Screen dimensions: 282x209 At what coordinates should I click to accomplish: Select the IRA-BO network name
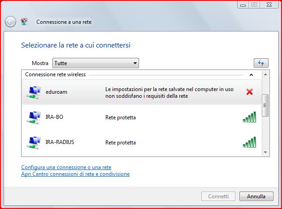click(54, 117)
